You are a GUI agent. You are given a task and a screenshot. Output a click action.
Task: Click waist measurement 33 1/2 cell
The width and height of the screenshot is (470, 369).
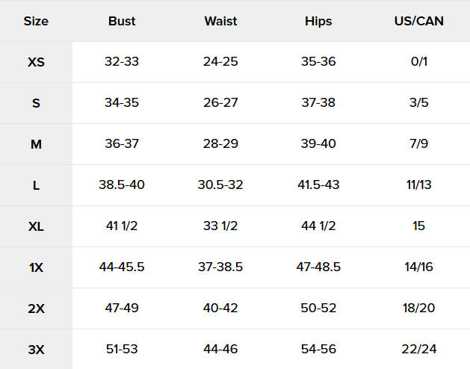point(220,226)
